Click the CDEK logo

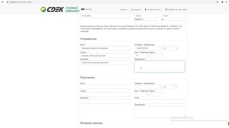click(60, 10)
